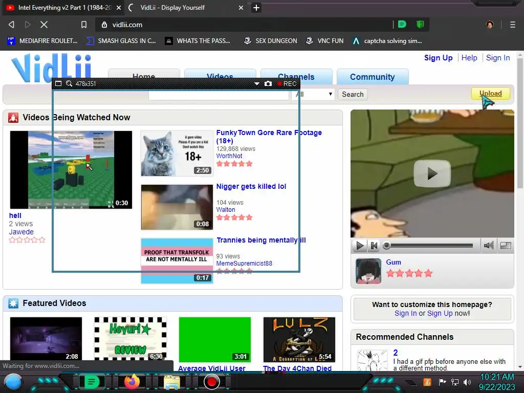
Task: Open the browser hamburger menu
Action: click(512, 25)
